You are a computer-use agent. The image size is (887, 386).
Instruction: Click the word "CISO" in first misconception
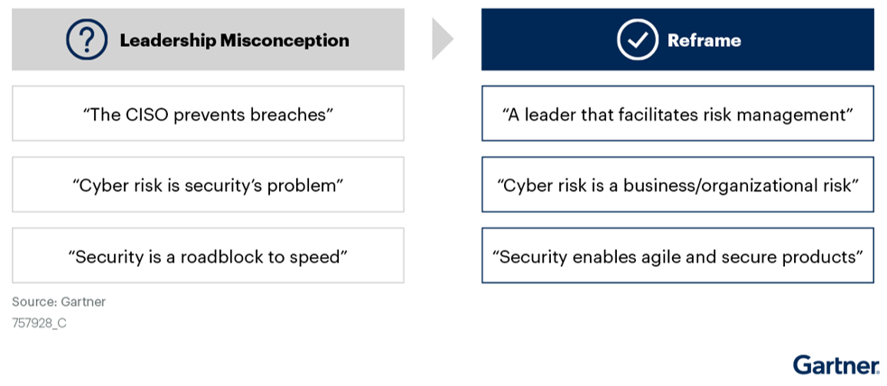149,115
